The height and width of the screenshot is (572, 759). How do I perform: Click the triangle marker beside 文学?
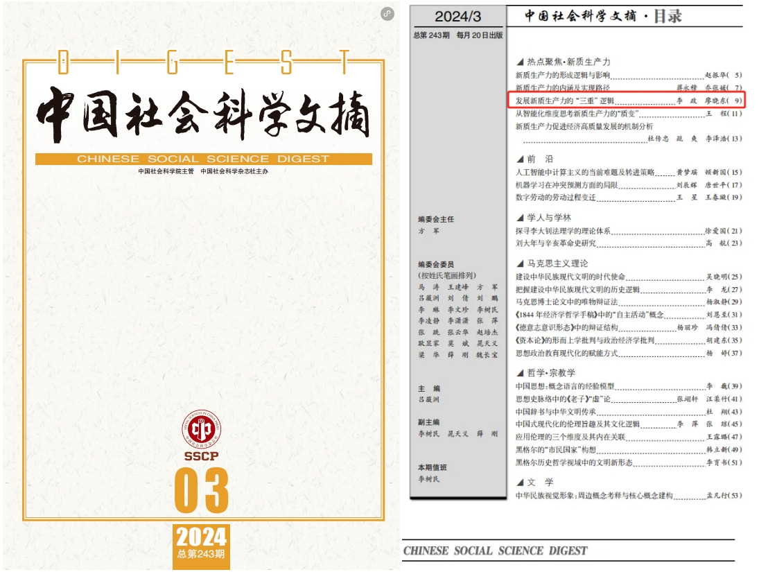click(520, 482)
